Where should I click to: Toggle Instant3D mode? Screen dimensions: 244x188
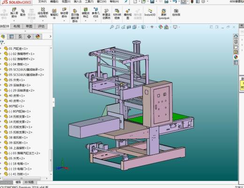[150, 13]
